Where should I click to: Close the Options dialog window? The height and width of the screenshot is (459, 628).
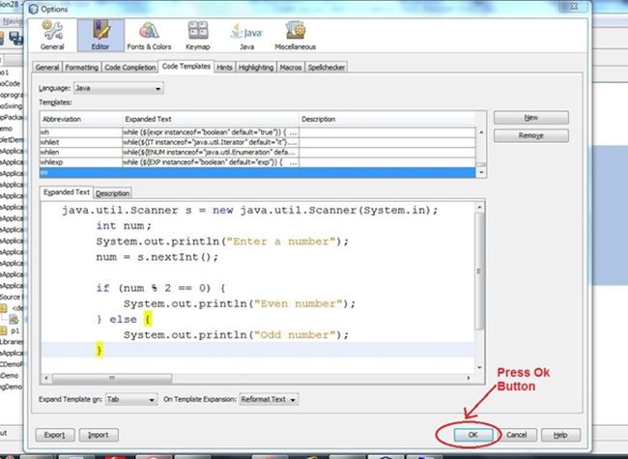click(x=574, y=7)
